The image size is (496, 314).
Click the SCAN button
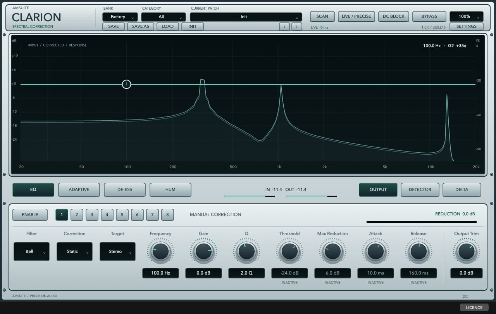coord(322,16)
